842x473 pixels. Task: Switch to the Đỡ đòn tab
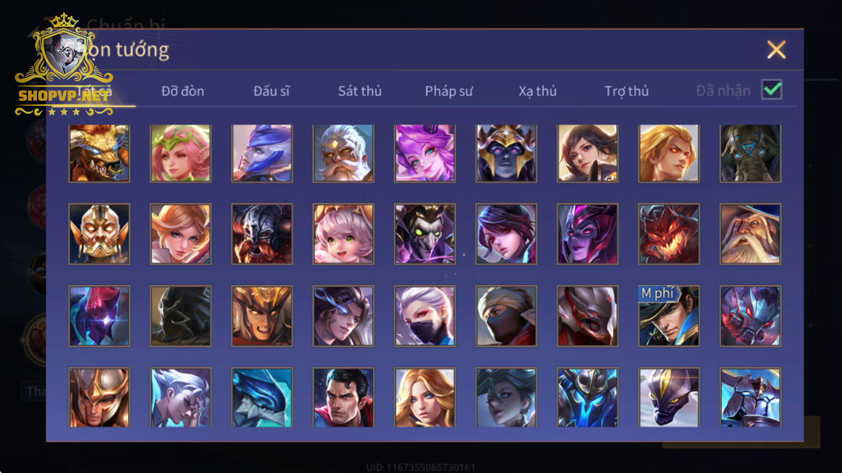[x=183, y=91]
